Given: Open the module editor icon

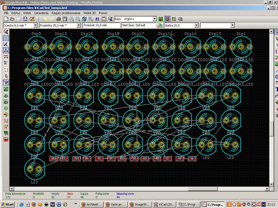Looking at the screenshot, I should (32, 19).
